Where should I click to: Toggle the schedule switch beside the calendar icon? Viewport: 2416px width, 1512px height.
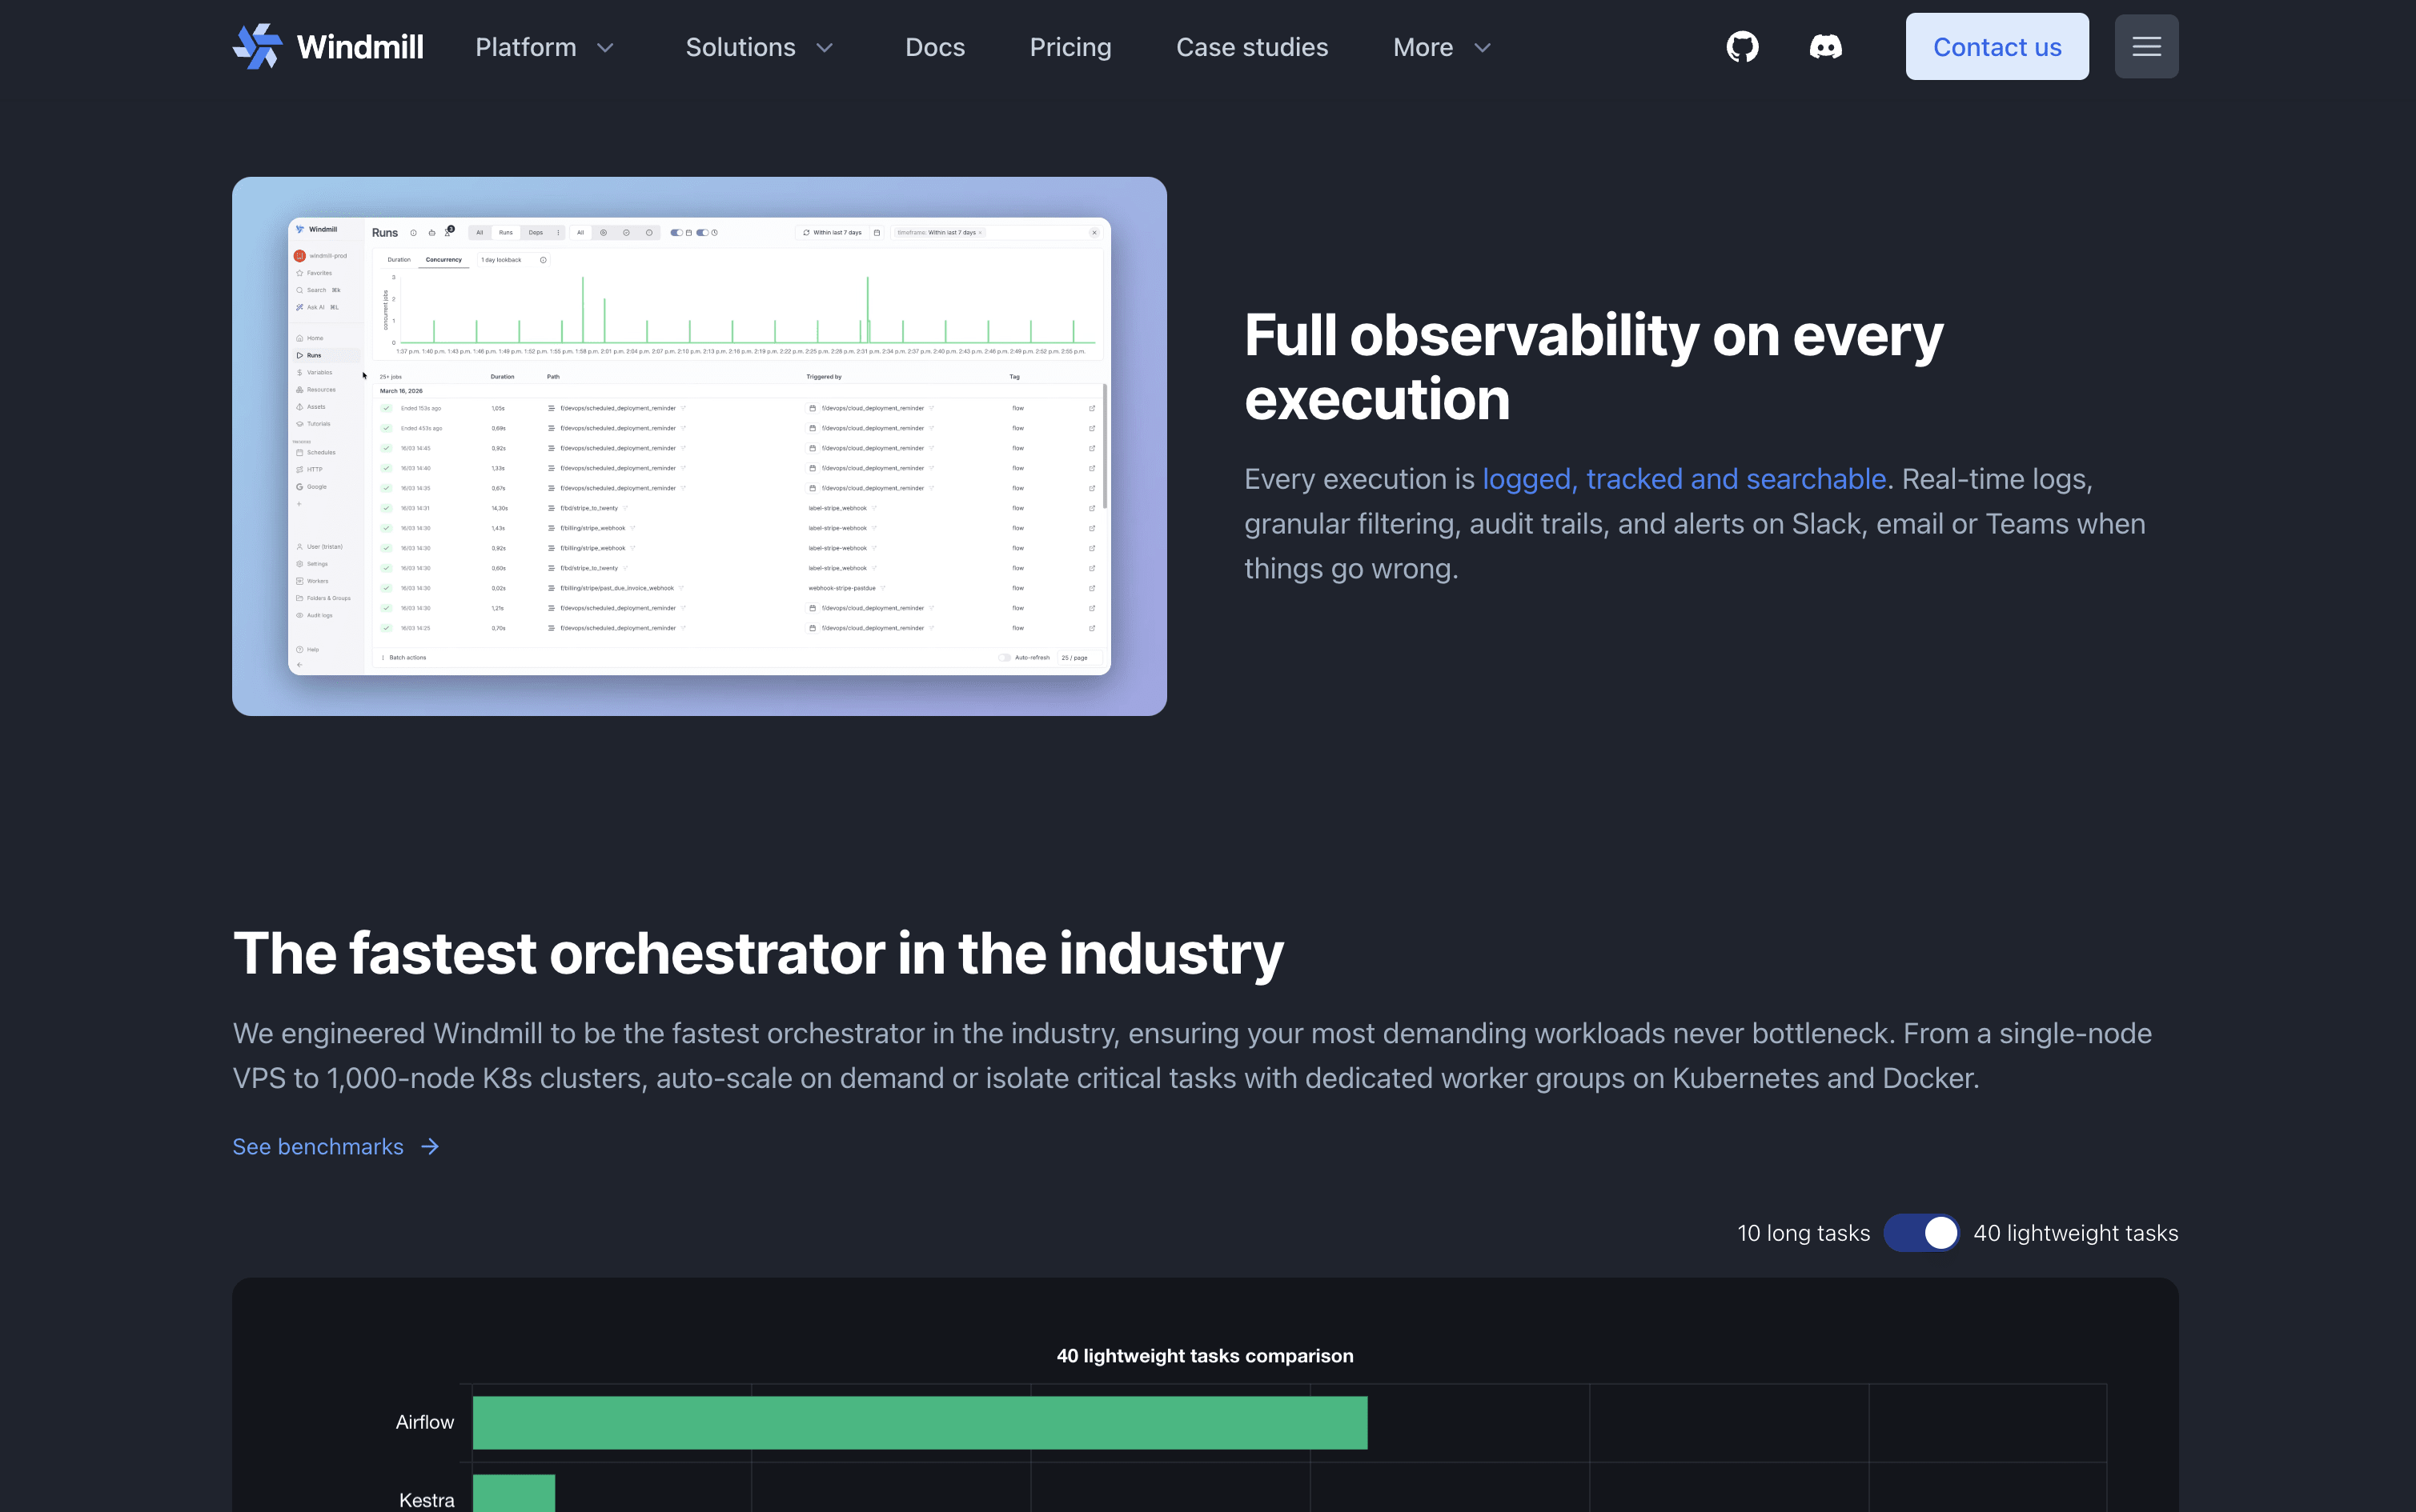pos(676,233)
